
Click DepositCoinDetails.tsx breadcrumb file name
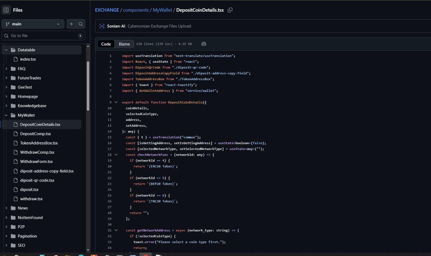click(200, 10)
